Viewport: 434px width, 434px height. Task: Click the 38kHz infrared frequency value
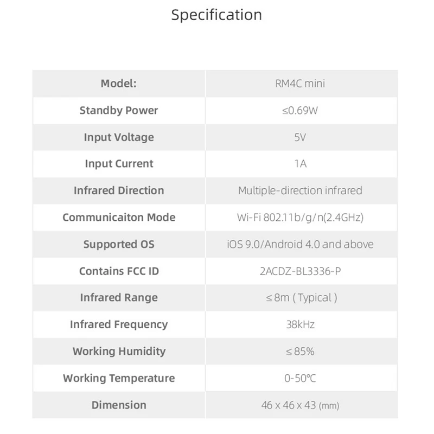pyautogui.click(x=300, y=324)
